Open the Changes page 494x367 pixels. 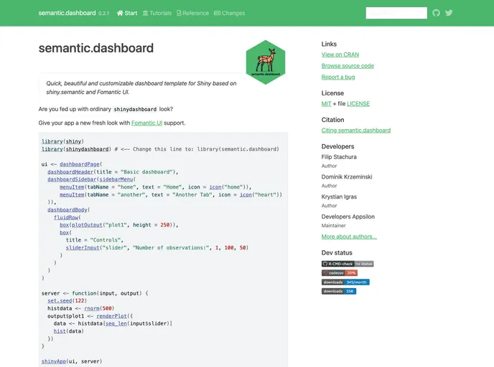tap(230, 13)
